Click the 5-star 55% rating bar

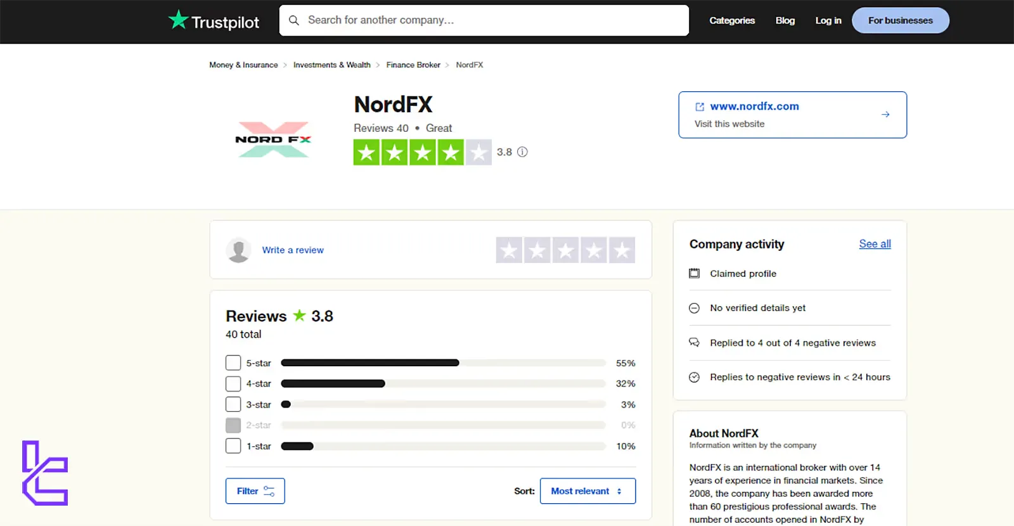point(443,363)
